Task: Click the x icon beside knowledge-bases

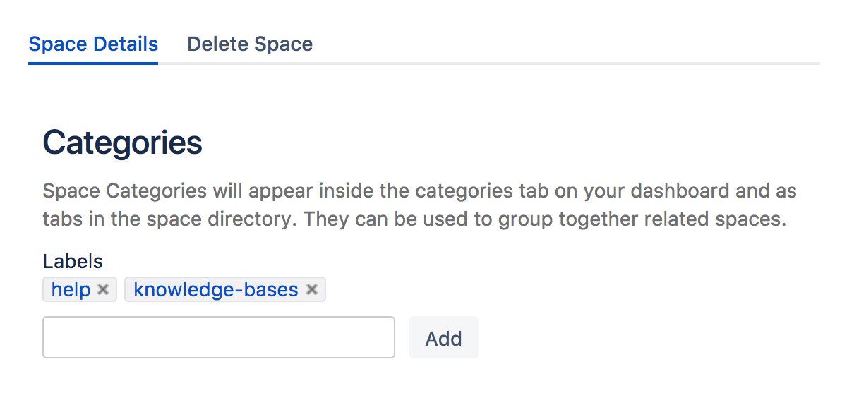Action: pyautogui.click(x=312, y=289)
